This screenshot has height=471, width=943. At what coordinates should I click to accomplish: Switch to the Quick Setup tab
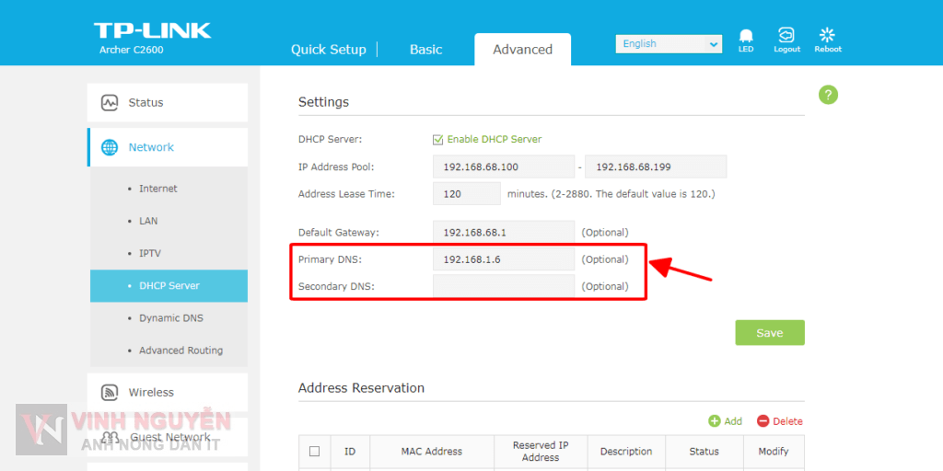tap(328, 50)
